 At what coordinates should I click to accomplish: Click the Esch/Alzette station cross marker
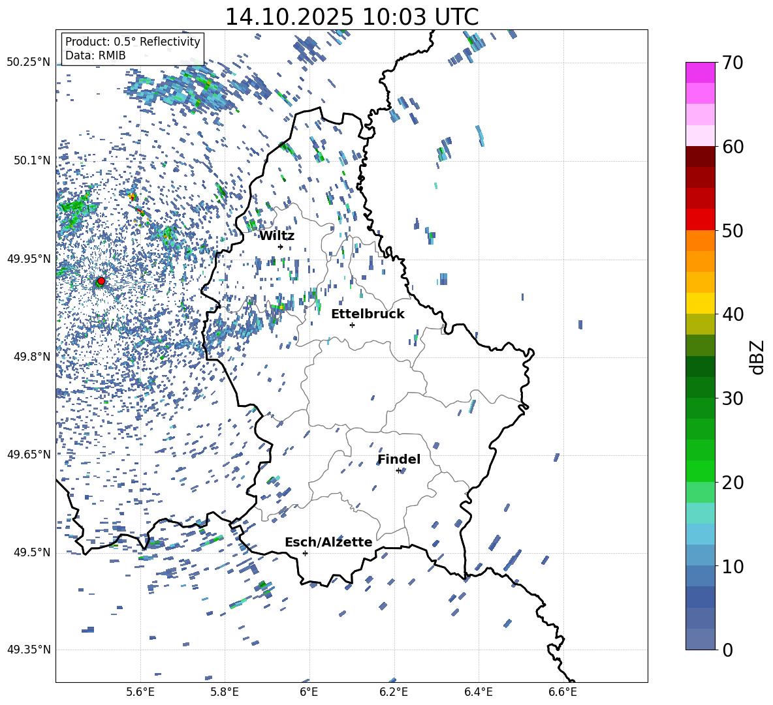click(305, 553)
